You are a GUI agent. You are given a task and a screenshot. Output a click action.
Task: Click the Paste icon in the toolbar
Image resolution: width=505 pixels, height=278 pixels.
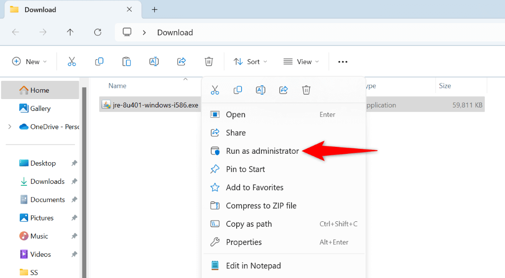click(127, 62)
